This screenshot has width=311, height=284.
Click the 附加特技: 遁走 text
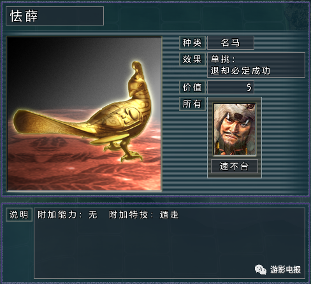[x=144, y=215]
